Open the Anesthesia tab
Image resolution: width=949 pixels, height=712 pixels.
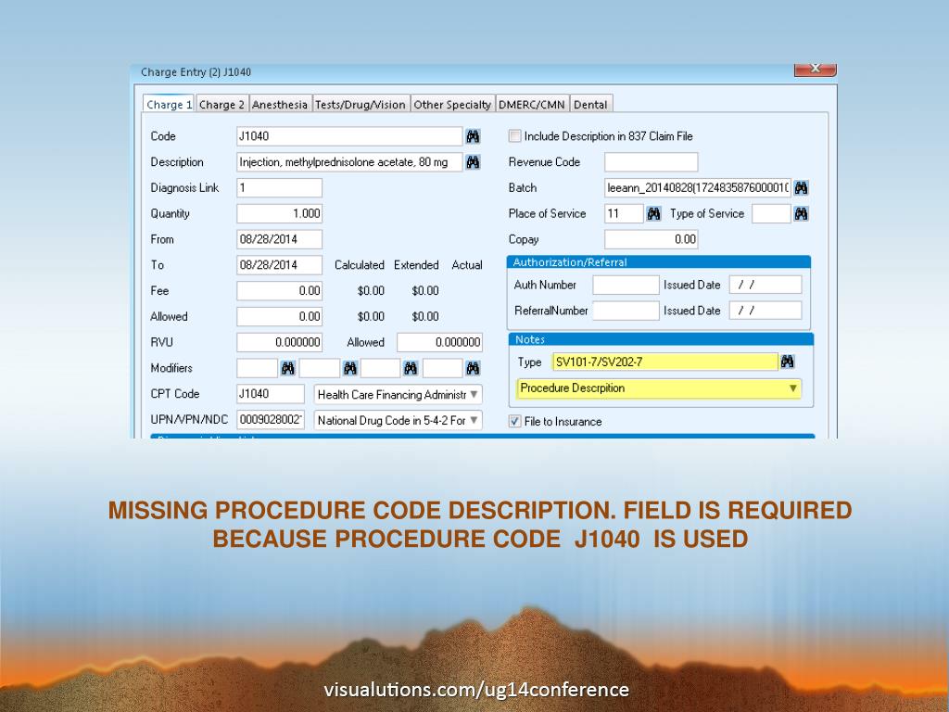coord(280,105)
